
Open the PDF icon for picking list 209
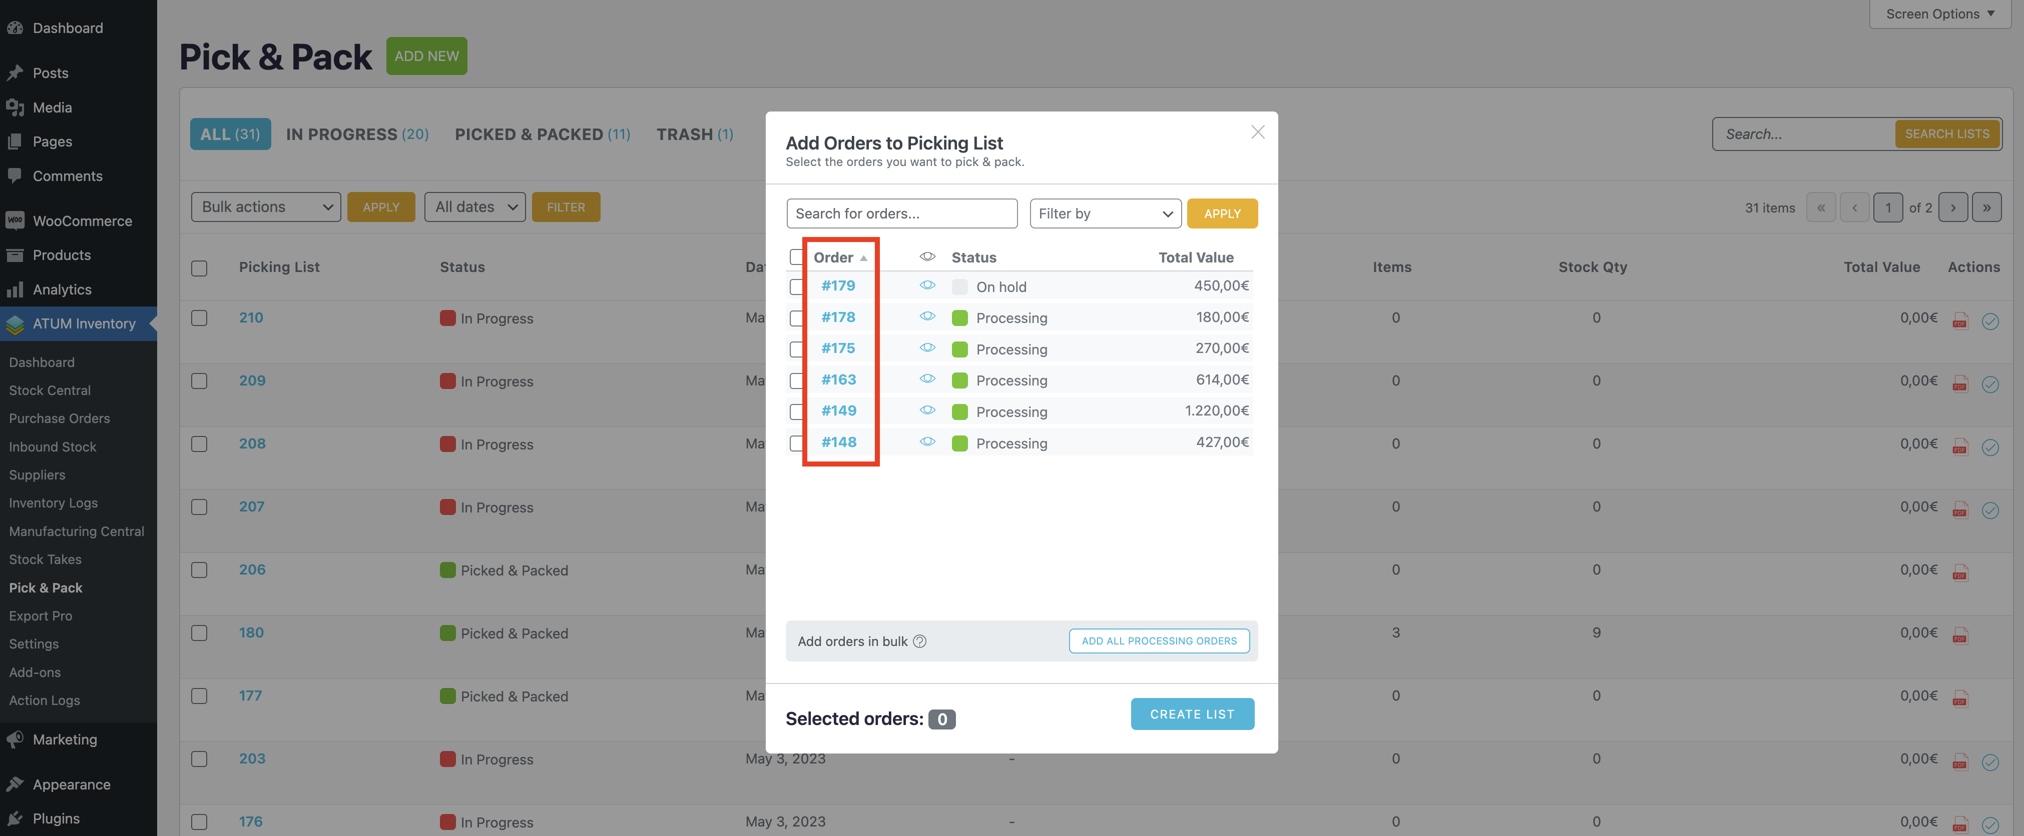[x=1959, y=384]
